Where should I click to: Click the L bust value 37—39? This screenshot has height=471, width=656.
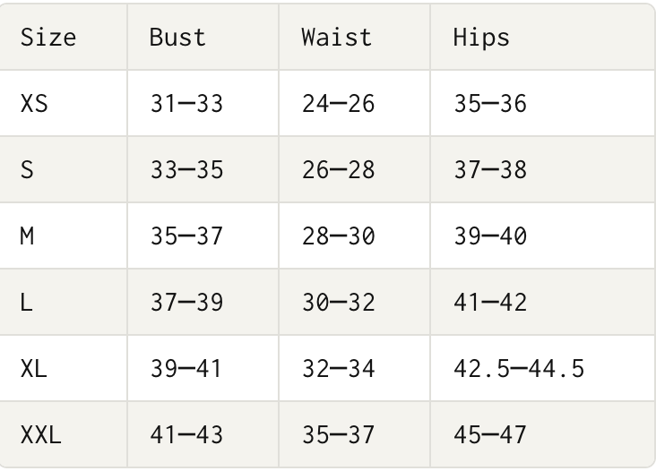pos(186,303)
